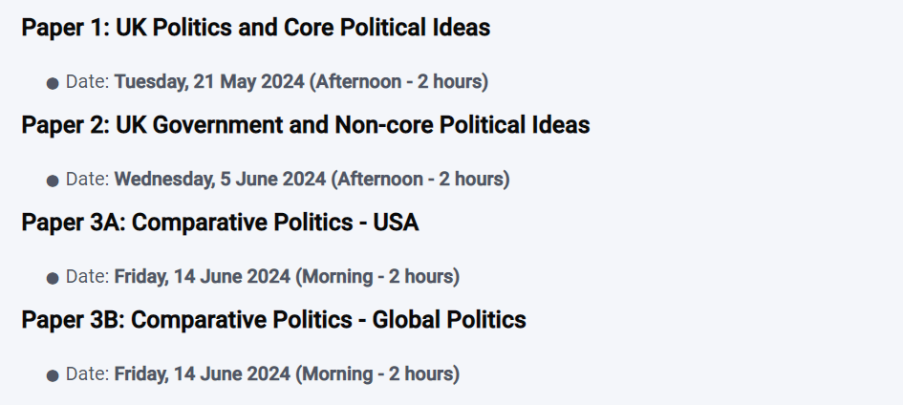Viewport: 903px width, 405px height.
Task: Click the Afternoon duration text for Paper 1
Action: [x=399, y=82]
